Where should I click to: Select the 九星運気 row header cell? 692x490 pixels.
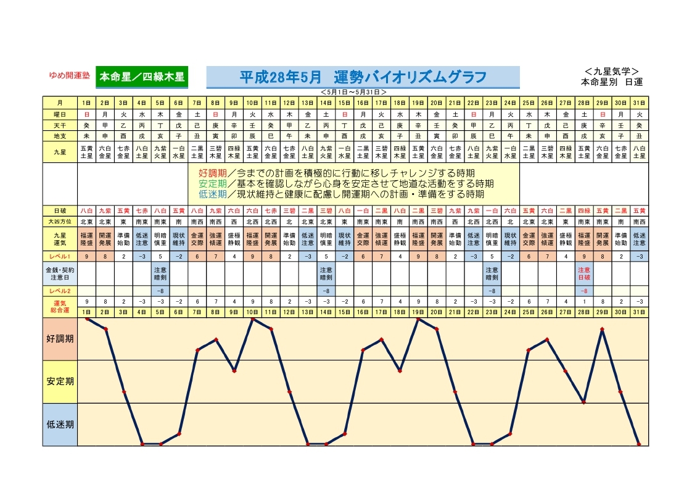tap(60, 238)
